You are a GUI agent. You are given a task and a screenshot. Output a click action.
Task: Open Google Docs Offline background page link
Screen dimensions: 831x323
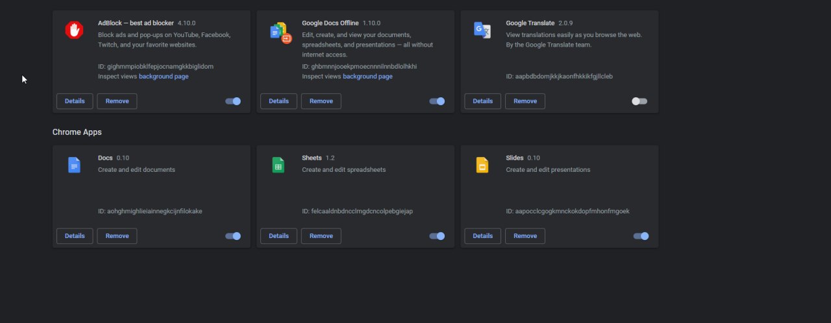(x=367, y=77)
